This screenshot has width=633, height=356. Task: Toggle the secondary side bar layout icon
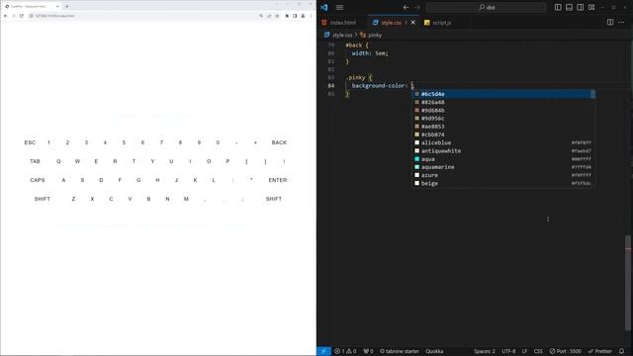tap(581, 7)
